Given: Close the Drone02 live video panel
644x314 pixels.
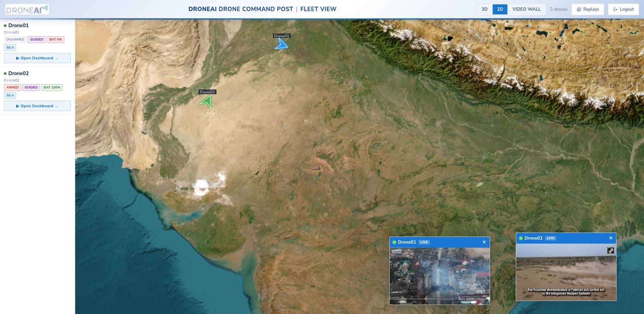Looking at the screenshot, I should pyautogui.click(x=611, y=238).
